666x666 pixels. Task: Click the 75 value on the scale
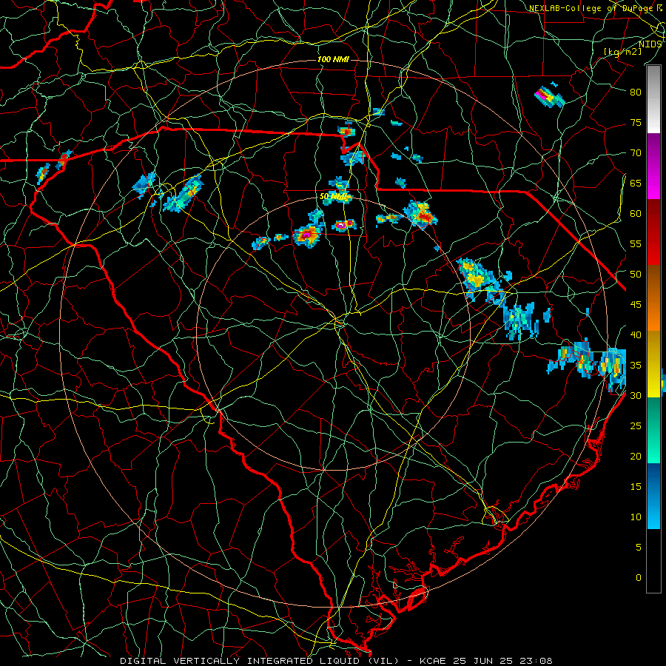(636, 122)
